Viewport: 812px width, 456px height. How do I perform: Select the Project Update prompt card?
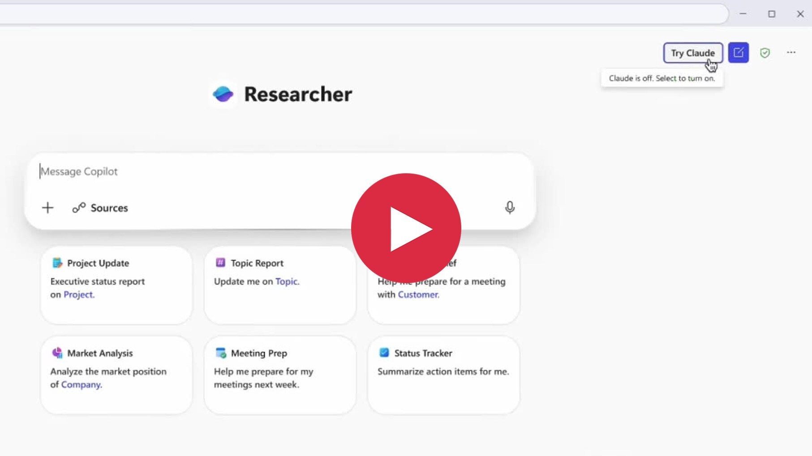116,286
